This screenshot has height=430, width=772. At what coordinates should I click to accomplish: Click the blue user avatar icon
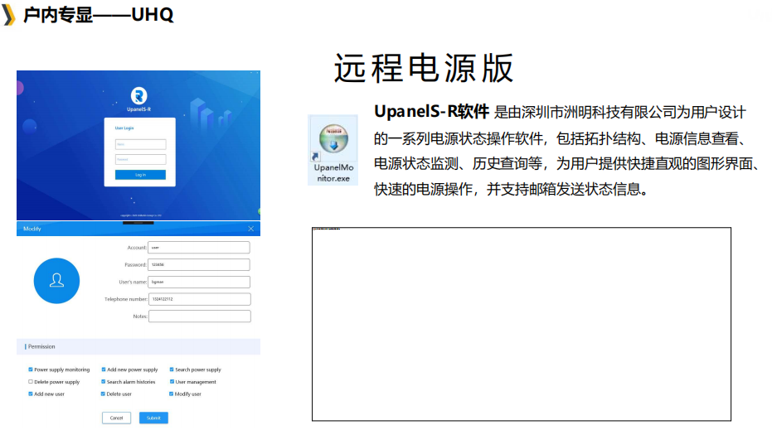[x=56, y=281]
